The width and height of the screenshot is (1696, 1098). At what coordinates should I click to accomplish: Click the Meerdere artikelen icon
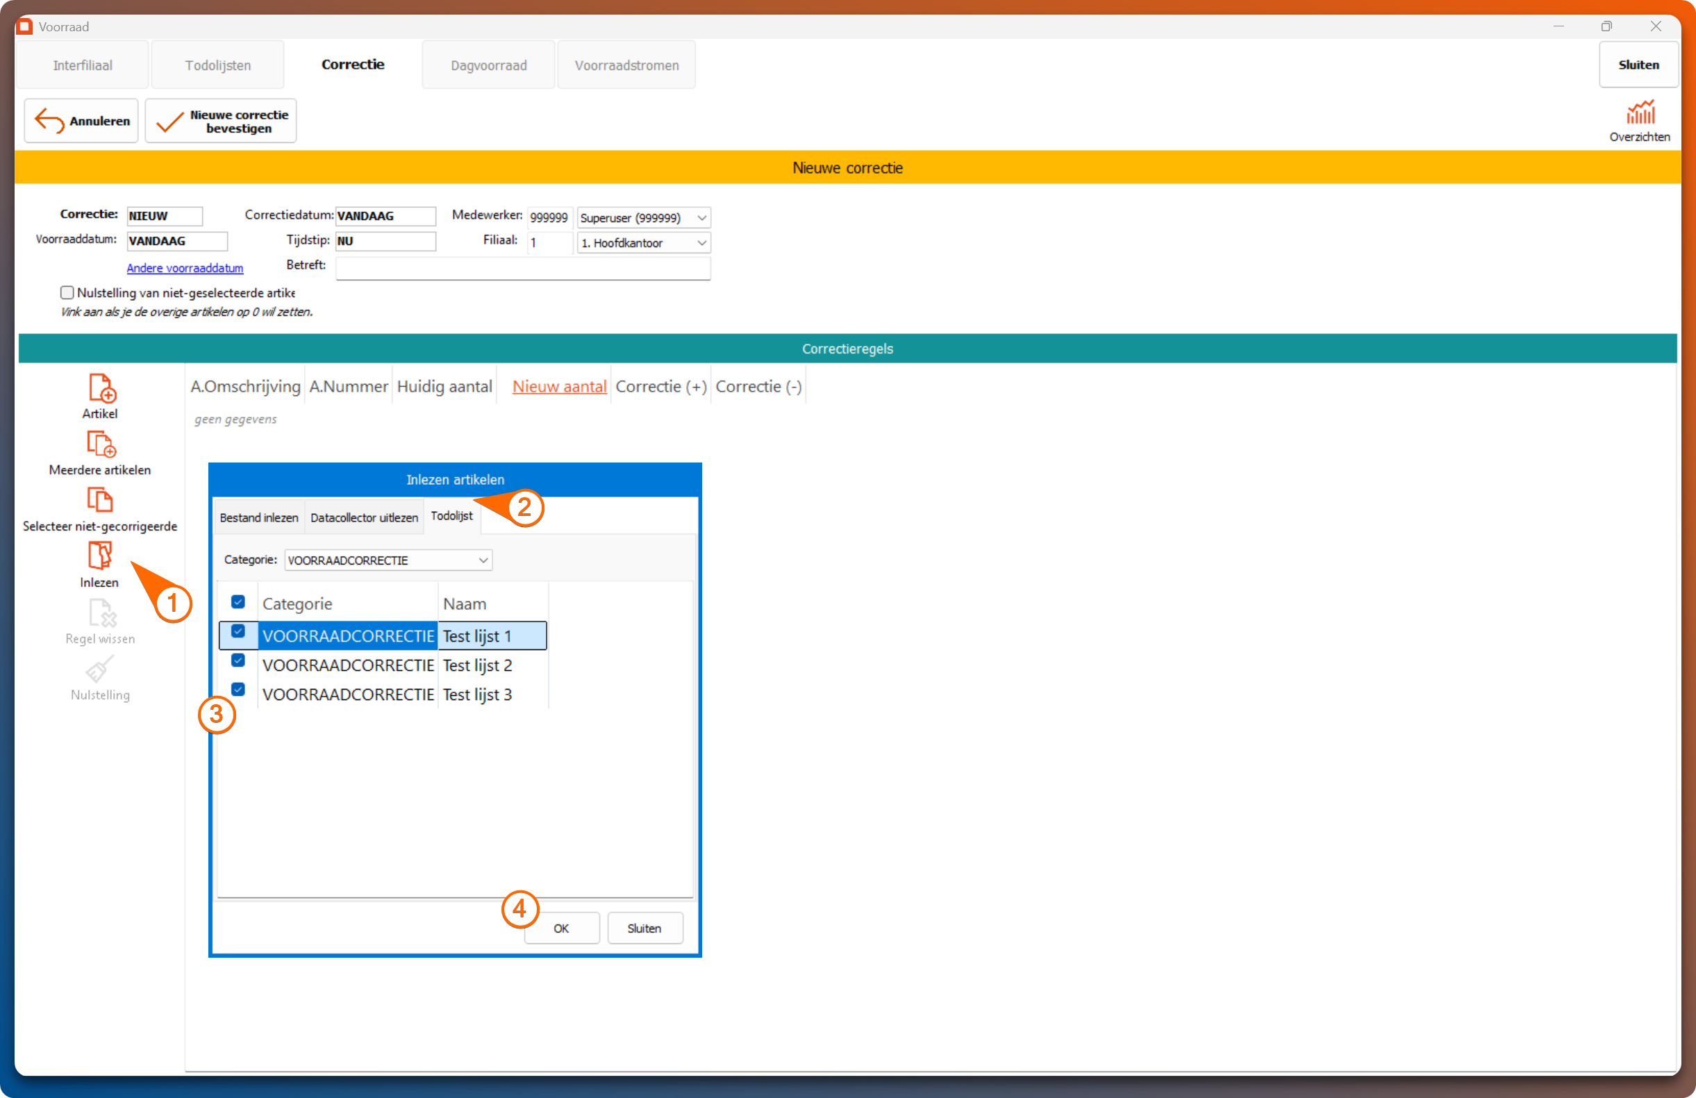[x=101, y=444]
